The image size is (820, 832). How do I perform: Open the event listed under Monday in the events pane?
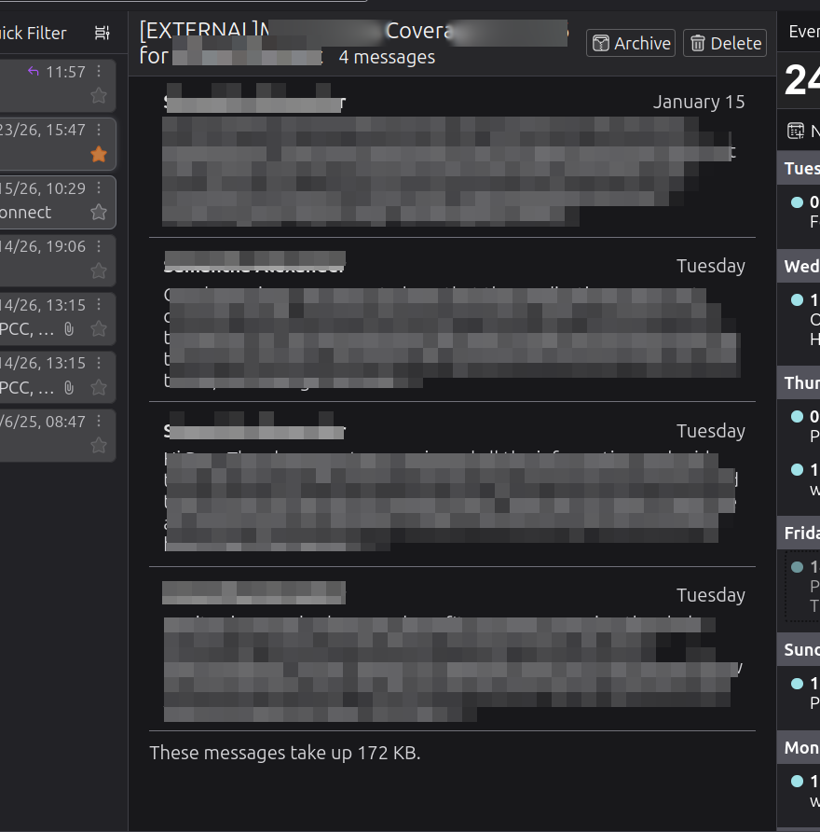[803, 791]
